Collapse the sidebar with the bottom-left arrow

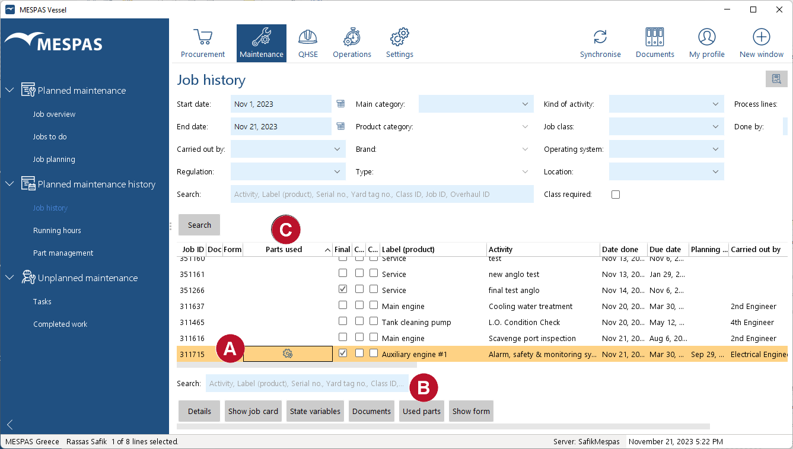click(x=9, y=425)
